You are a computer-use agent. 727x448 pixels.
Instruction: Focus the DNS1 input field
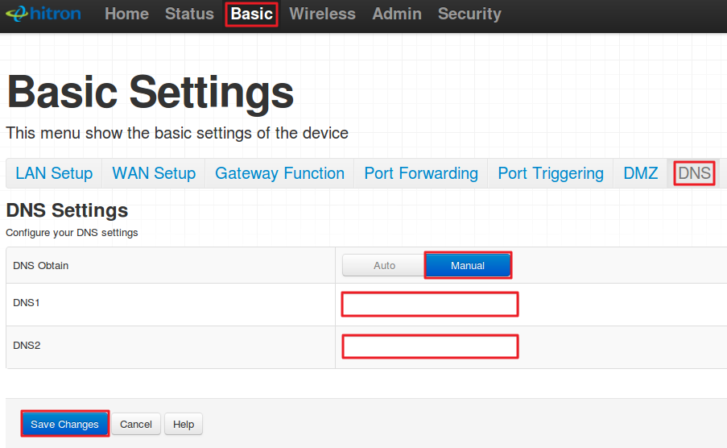[430, 305]
